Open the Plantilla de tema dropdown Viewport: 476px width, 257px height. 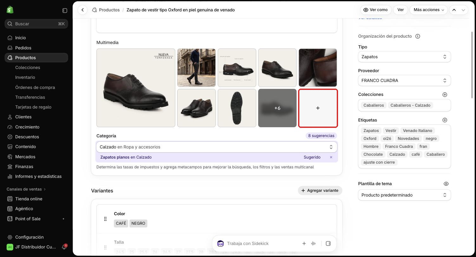point(404,195)
